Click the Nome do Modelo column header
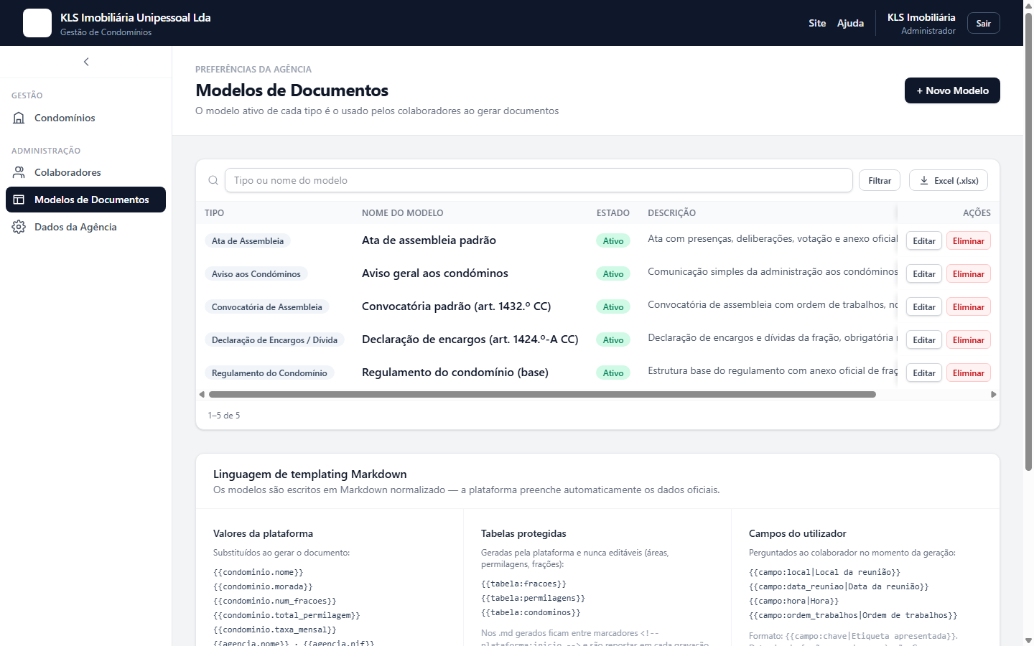The width and height of the screenshot is (1034, 646). (x=402, y=213)
